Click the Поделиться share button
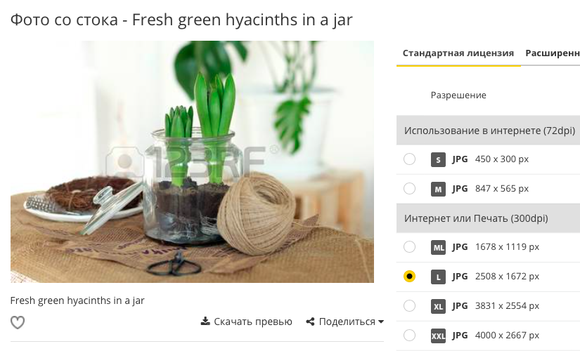The image size is (580, 351). click(344, 322)
